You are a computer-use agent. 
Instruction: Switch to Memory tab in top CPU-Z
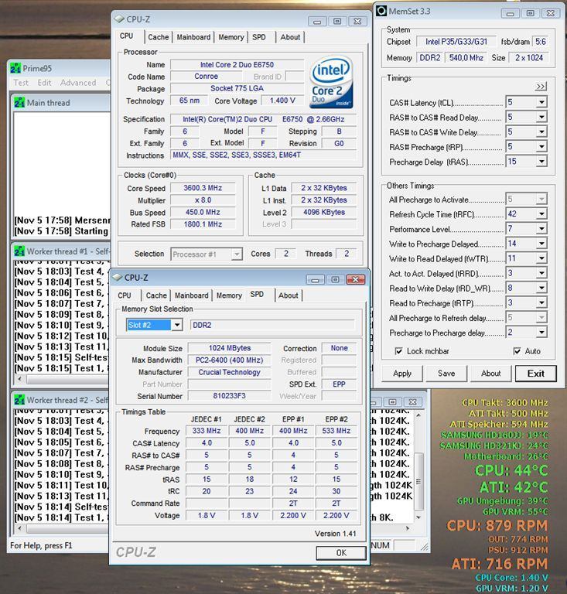pos(231,37)
